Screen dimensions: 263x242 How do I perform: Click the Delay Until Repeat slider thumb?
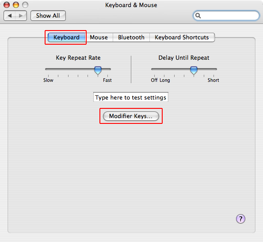tap(194, 70)
